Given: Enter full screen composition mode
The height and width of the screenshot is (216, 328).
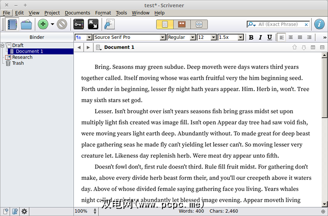Looking at the screenshot, I should pos(93,24).
